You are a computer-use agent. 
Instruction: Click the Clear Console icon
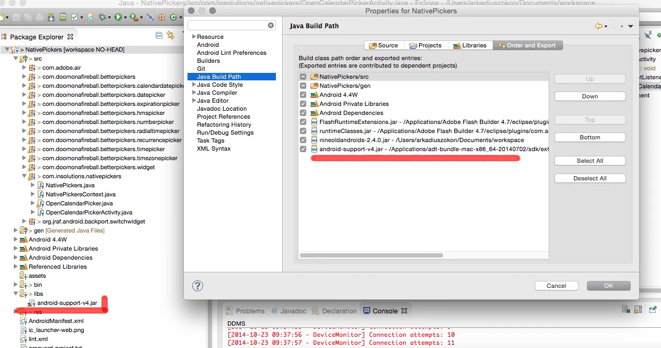click(x=626, y=309)
